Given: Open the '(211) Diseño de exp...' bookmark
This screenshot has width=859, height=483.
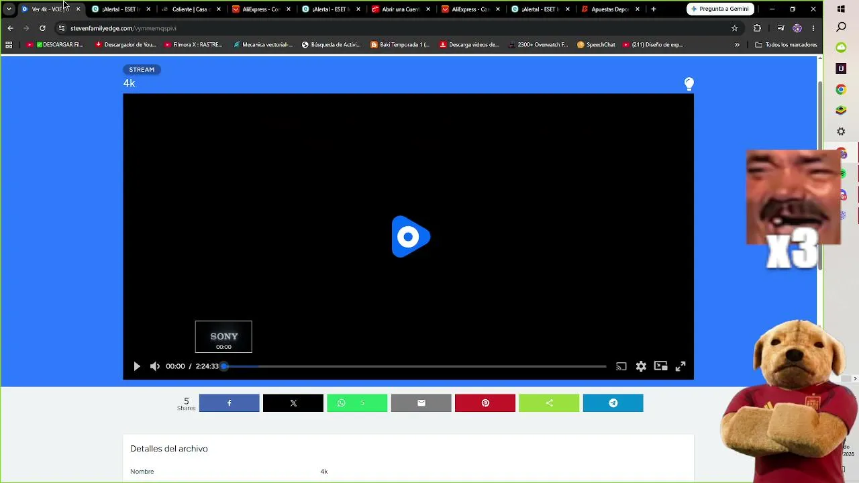Looking at the screenshot, I should click(653, 45).
